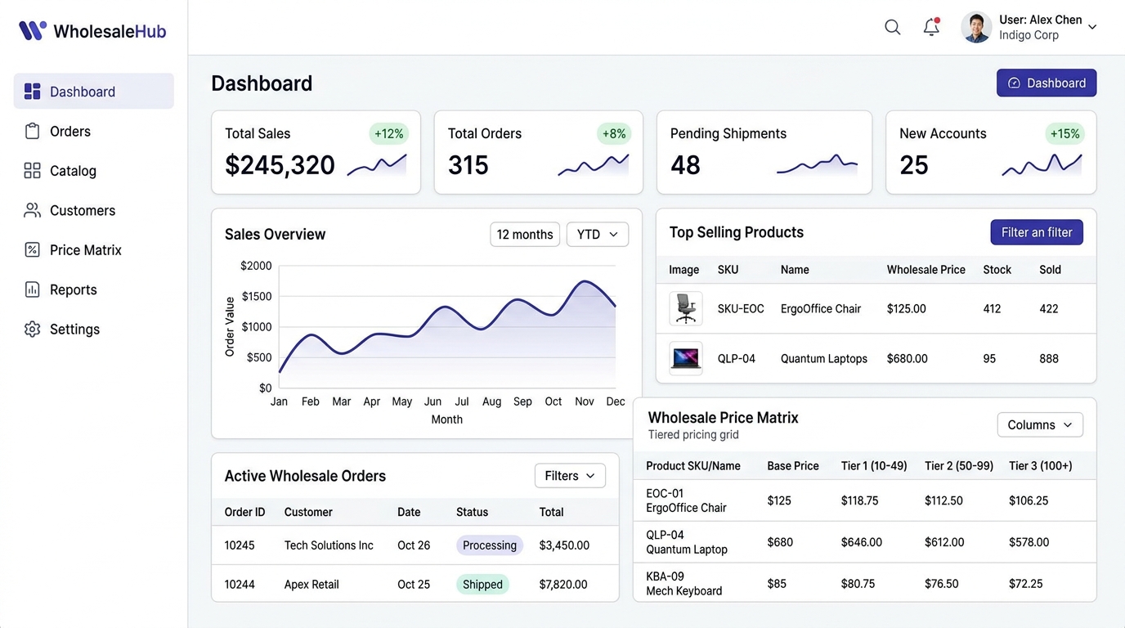Viewport: 1125px width, 628px height.
Task: Go to Orders in sidebar
Action: [94, 131]
